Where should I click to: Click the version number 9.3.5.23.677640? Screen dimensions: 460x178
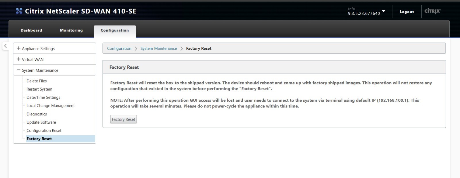pos(364,13)
